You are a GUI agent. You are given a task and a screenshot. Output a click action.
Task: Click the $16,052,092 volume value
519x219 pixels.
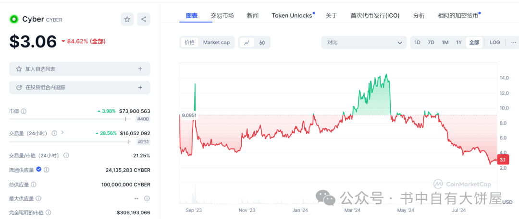click(x=135, y=133)
